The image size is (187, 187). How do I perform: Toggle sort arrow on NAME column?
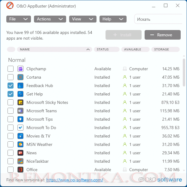(88, 49)
